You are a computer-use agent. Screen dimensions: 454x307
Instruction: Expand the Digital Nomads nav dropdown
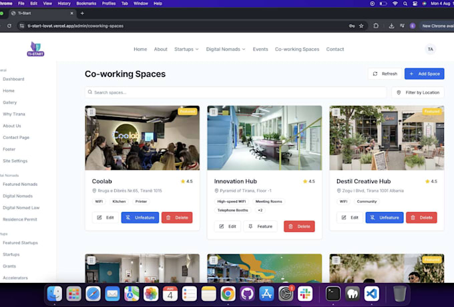(x=226, y=49)
